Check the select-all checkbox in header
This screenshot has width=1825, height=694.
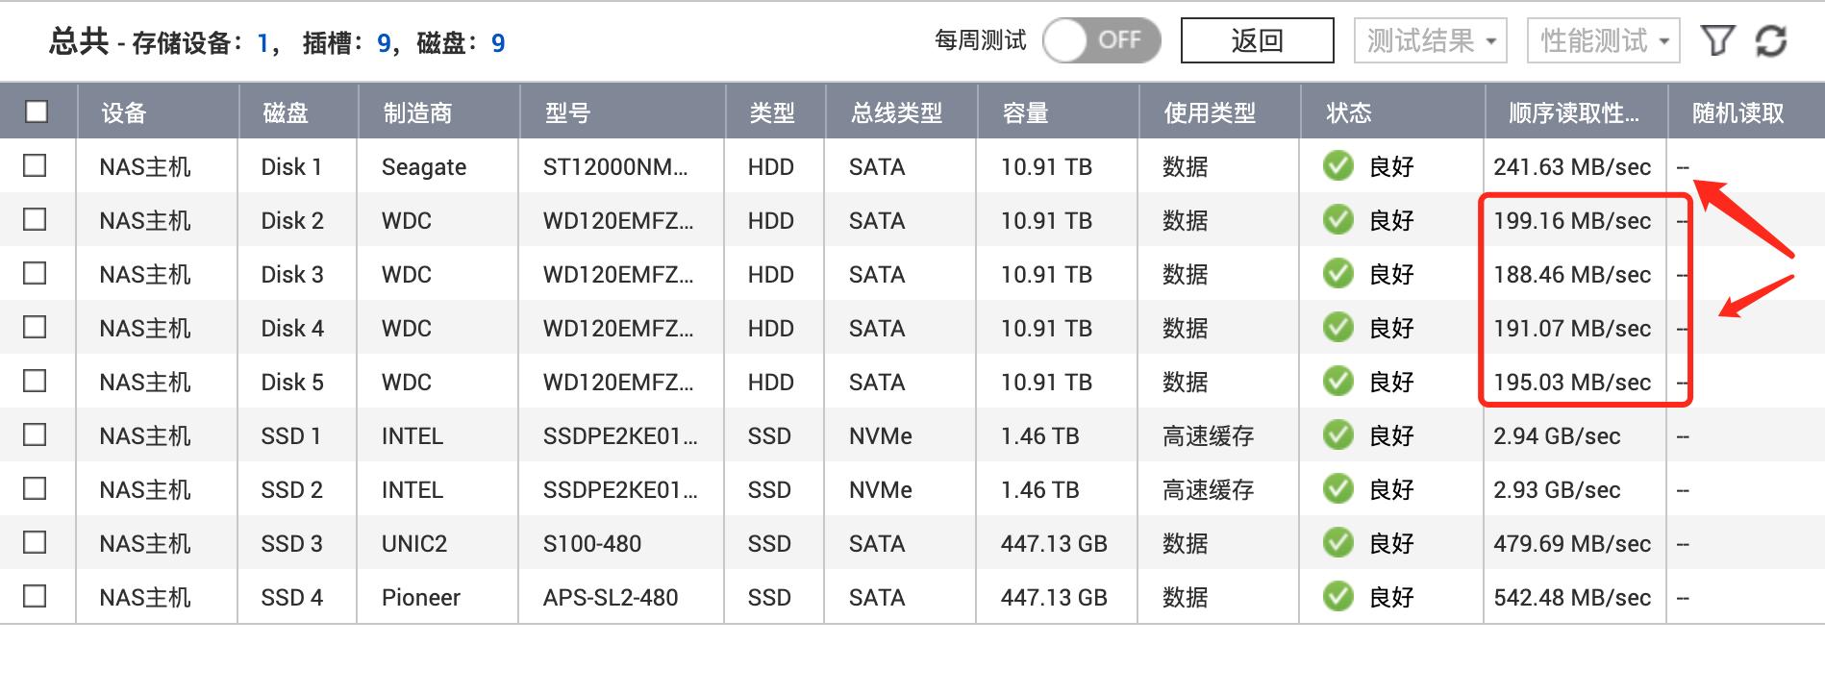36,112
